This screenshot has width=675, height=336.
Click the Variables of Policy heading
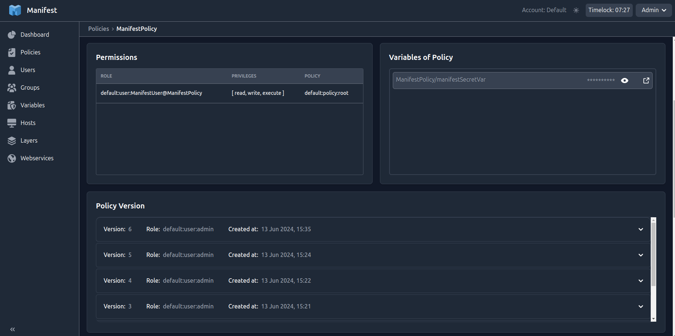tap(421, 57)
